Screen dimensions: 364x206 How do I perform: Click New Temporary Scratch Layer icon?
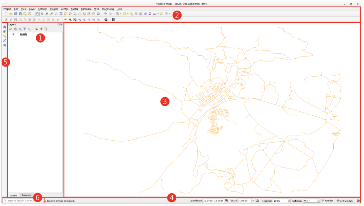point(5,45)
